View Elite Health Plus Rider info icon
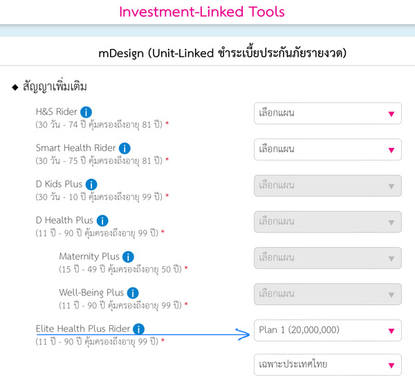 coord(139,329)
